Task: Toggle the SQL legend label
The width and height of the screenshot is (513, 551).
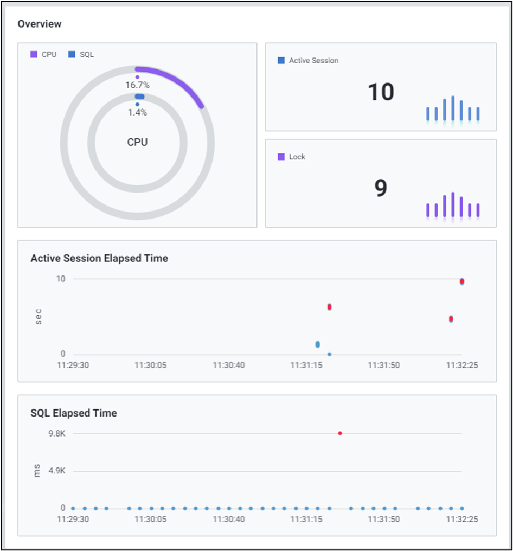Action: coord(86,55)
